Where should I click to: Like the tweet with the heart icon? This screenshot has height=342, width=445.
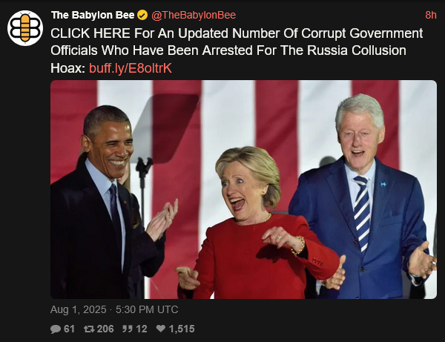161,329
